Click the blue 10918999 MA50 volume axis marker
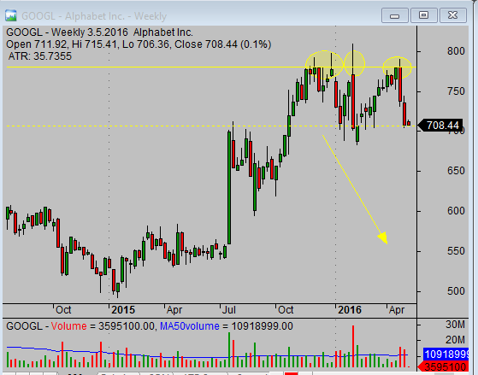The image size is (478, 375). coord(446,354)
